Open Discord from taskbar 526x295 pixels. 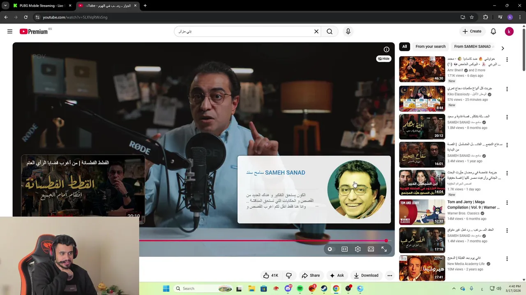288,288
